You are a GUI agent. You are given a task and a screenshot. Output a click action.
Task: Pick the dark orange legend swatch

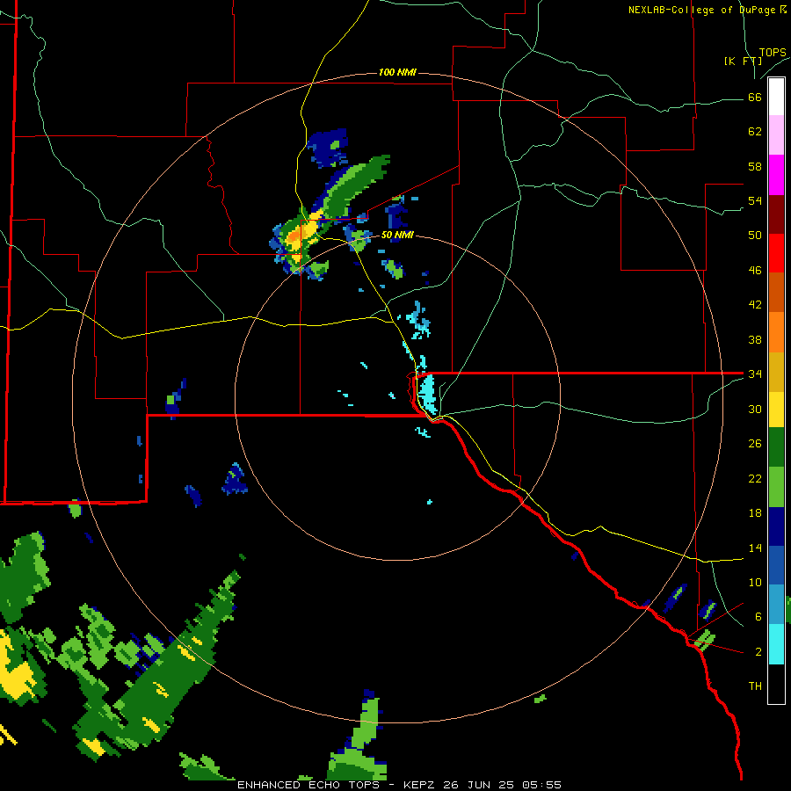[776, 292]
